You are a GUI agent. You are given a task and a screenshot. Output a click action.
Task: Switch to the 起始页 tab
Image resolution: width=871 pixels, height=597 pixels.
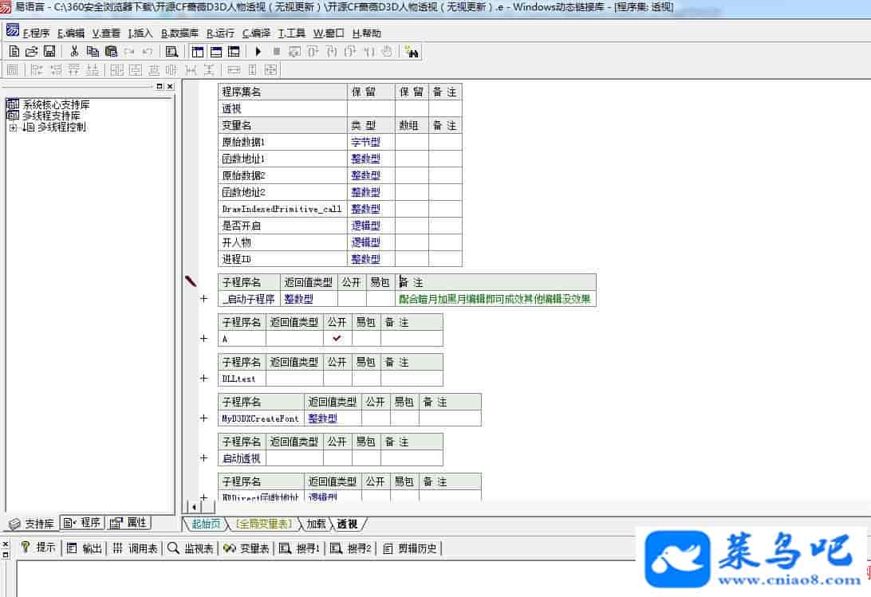point(206,524)
